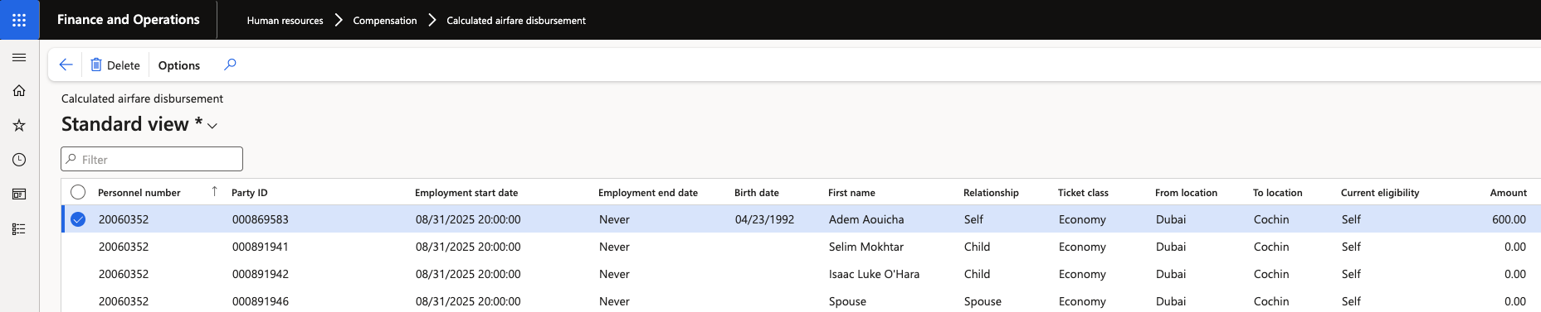Go to Home from the sidebar
1541x312 pixels.
pyautogui.click(x=19, y=91)
